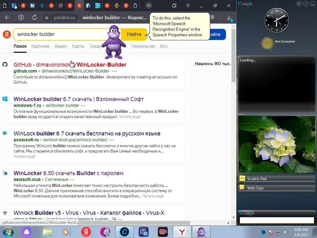Click the hydrangea flower photo gadget

(277, 144)
